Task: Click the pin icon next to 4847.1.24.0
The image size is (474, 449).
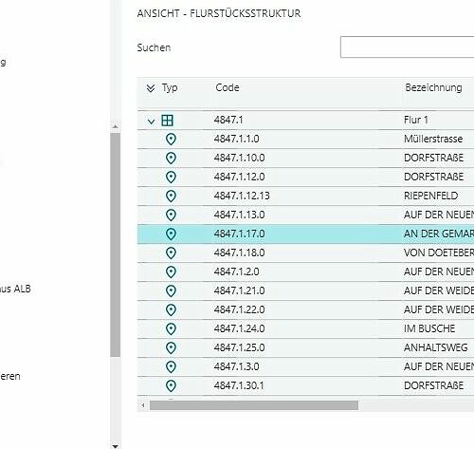Action: pyautogui.click(x=171, y=329)
